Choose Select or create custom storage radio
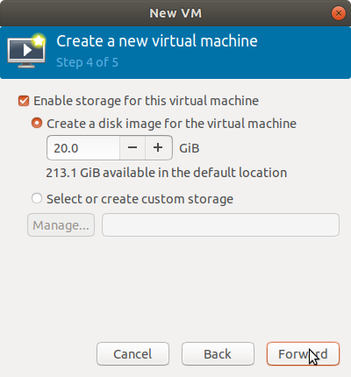This screenshot has height=377, width=351. coord(37,198)
